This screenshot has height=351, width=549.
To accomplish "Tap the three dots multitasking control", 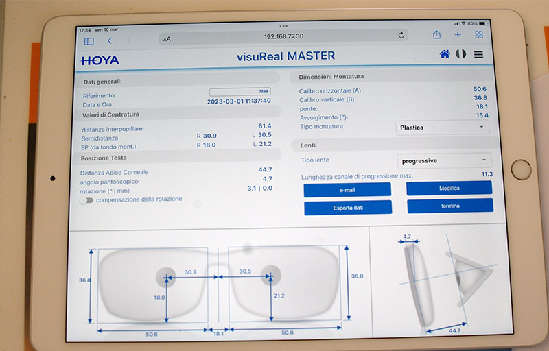I will pos(283,26).
